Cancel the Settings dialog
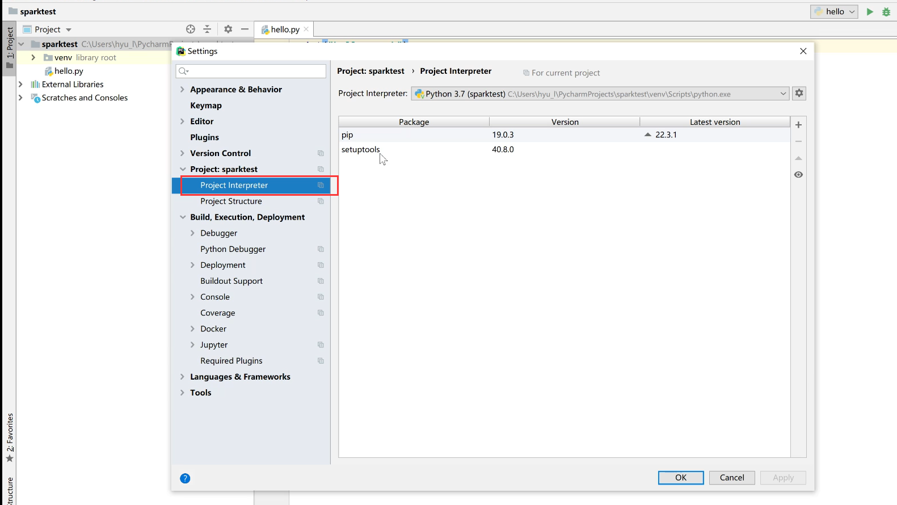Viewport: 897px width, 505px height. [732, 478]
